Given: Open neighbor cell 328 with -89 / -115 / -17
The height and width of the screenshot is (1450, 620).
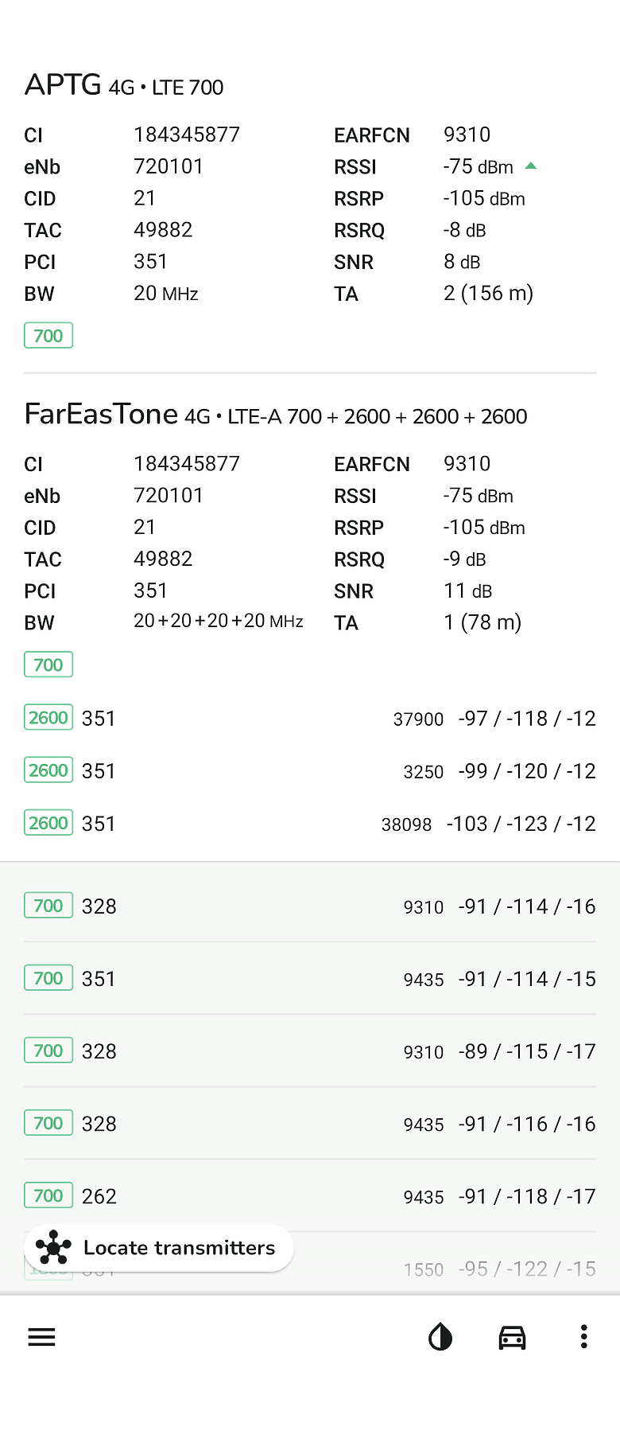Looking at the screenshot, I should coord(310,1051).
